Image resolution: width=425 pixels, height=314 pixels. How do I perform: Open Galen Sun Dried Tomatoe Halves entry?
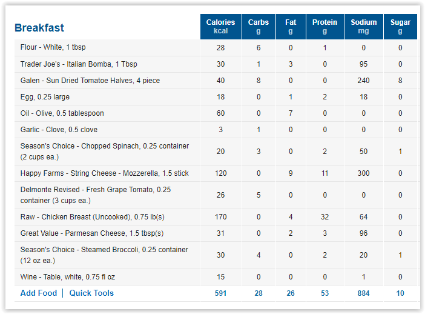(90, 81)
